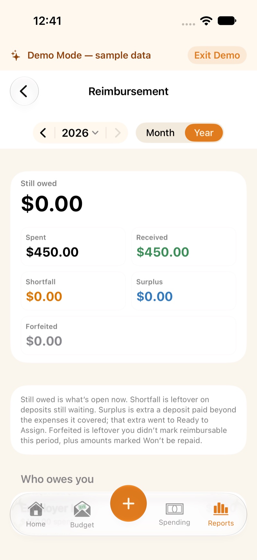Tap the Spent $450.00 card
Image resolution: width=257 pixels, height=560 pixels.
tap(73, 247)
